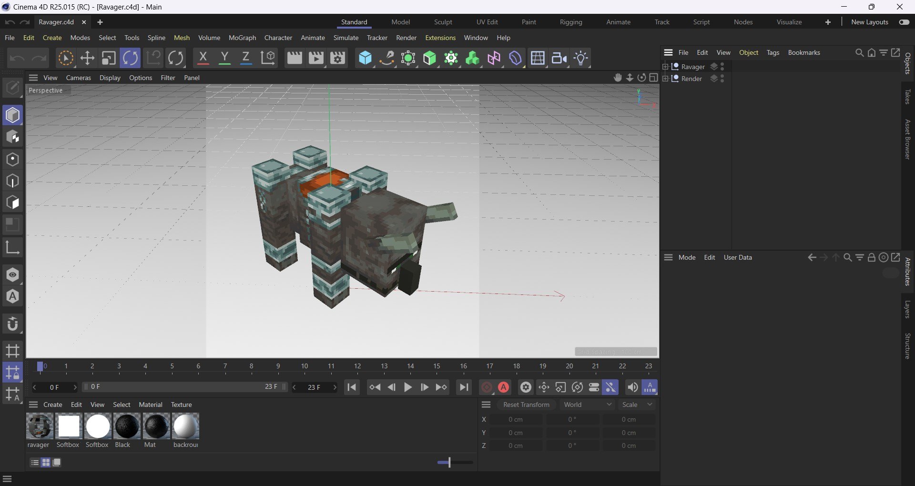Image resolution: width=915 pixels, height=486 pixels.
Task: Click the Record Active Objects button
Action: coord(487,387)
